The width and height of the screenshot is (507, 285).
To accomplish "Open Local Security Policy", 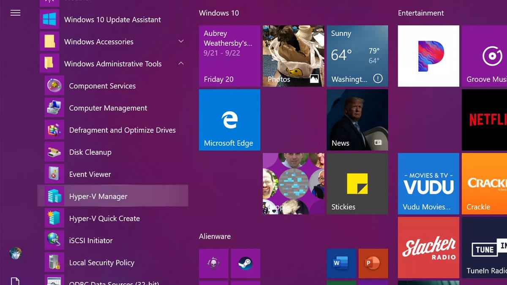I will [x=101, y=262].
